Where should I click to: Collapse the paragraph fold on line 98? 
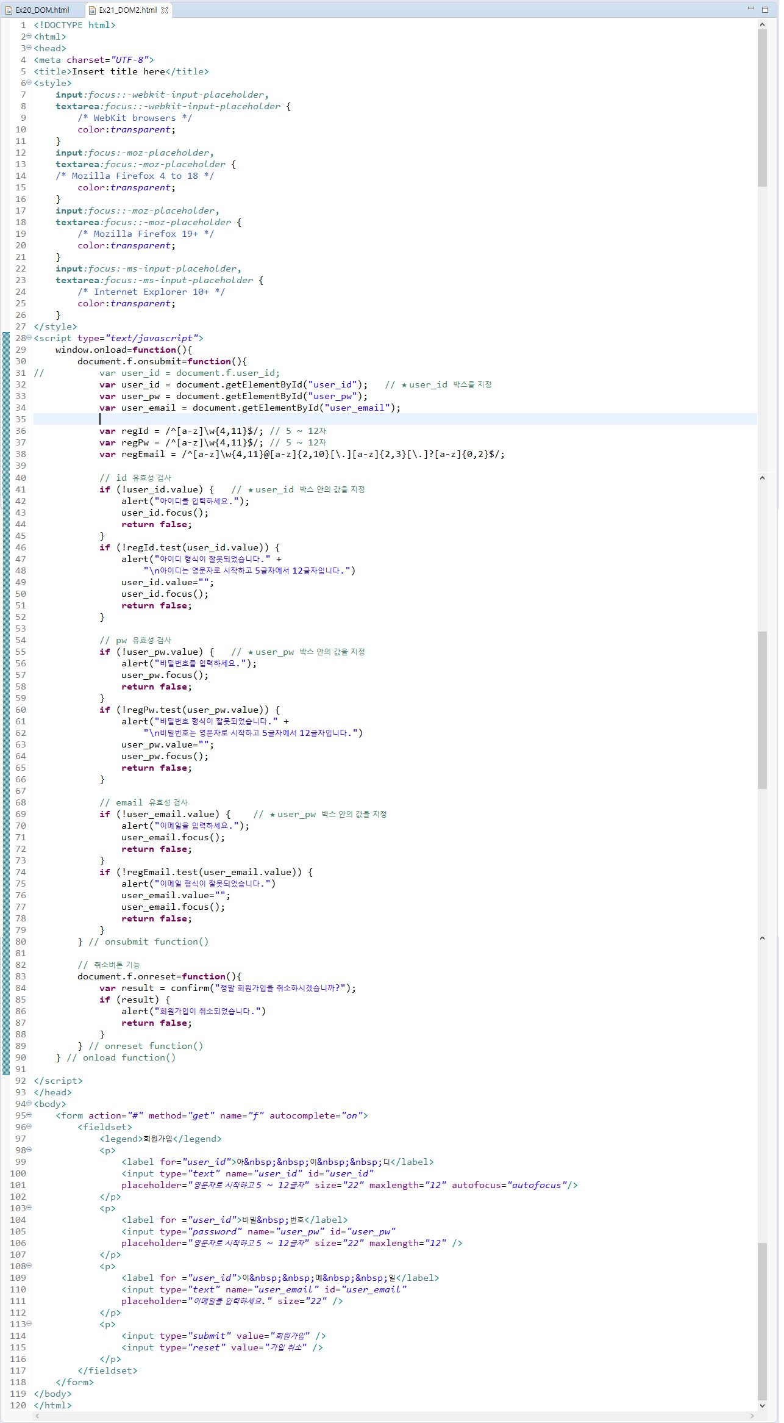(29, 1150)
